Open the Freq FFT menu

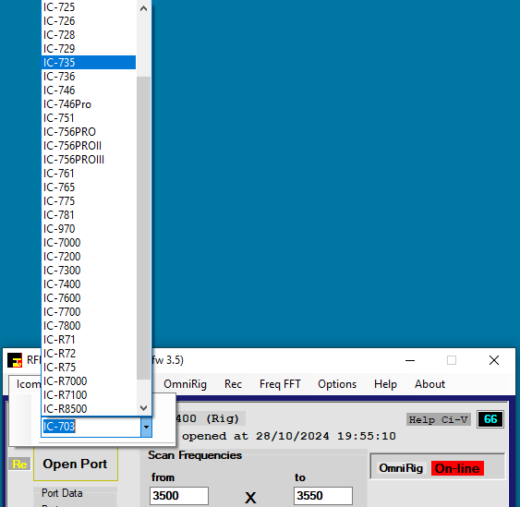[280, 384]
